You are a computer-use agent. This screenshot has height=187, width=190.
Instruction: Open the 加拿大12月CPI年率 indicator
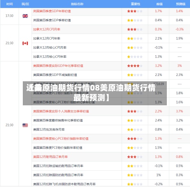[x=47, y=39]
